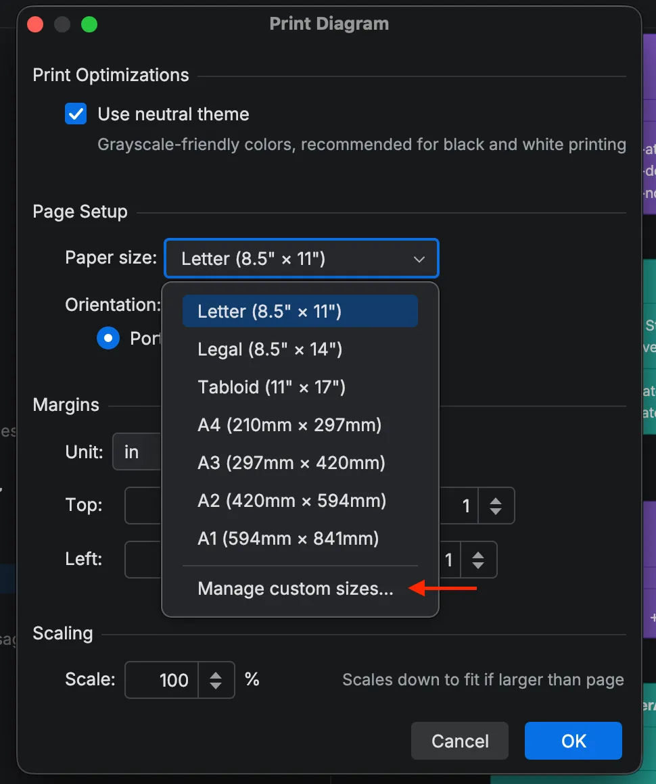Click the Cancel button
The height and width of the screenshot is (784, 656).
pos(459,741)
